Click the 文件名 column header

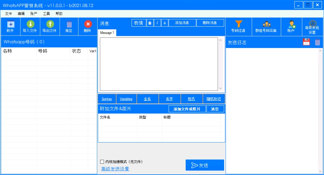pyautogui.click(x=118, y=117)
